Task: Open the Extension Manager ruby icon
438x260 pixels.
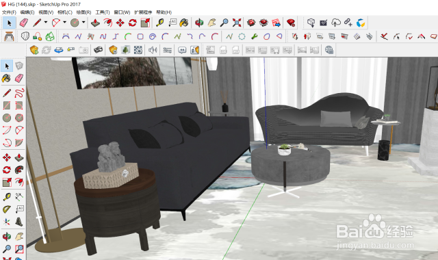Action: 291,23
